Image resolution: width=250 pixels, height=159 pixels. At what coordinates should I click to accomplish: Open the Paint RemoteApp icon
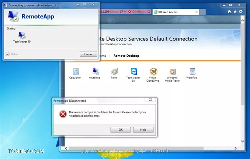pyautogui.click(x=114, y=73)
